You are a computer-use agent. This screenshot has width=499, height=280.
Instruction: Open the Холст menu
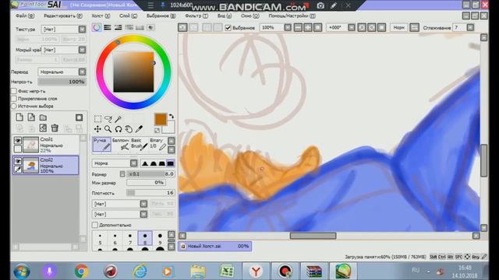click(101, 16)
